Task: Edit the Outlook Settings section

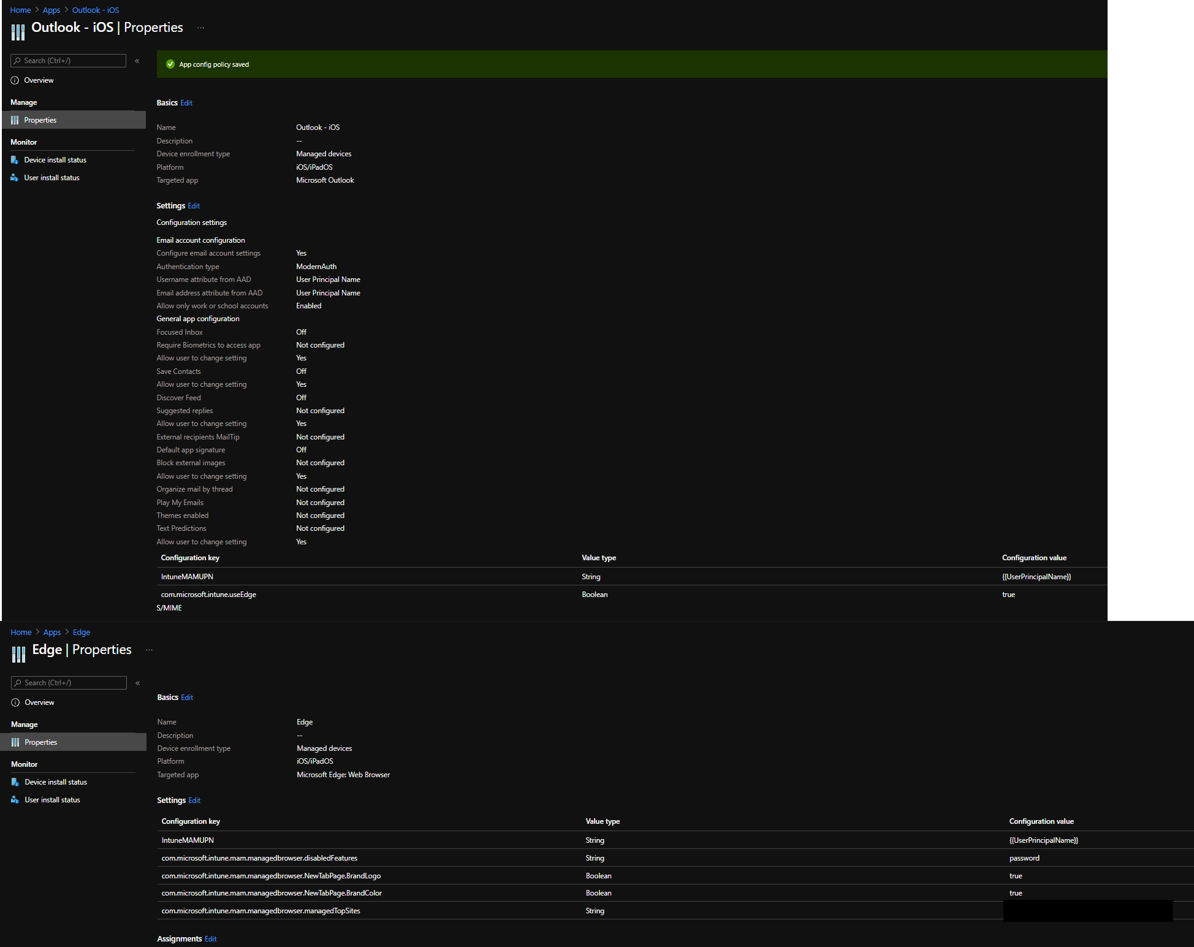Action: tap(194, 206)
